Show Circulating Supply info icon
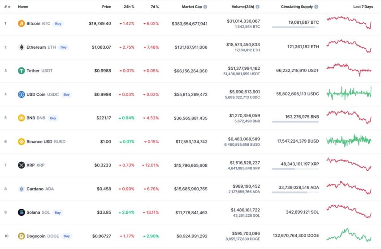 (316, 7)
